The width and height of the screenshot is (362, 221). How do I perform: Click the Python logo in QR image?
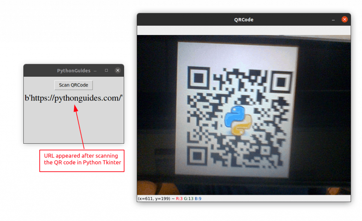tap(238, 120)
